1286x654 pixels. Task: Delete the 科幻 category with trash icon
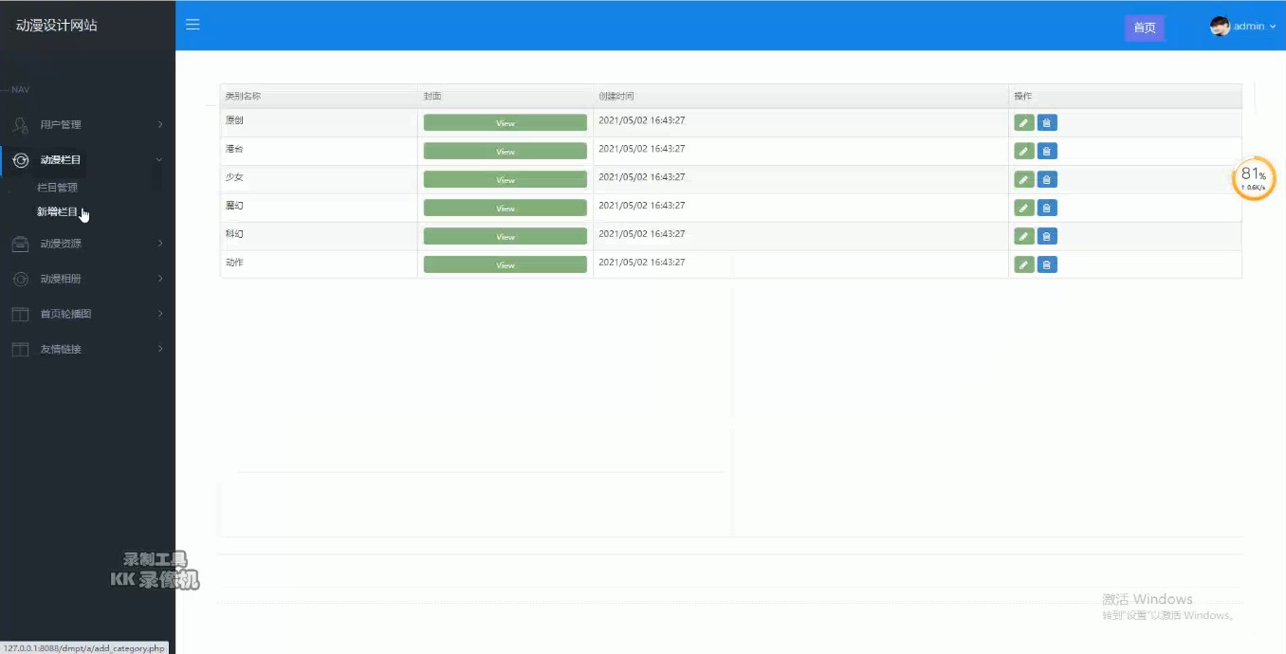pyautogui.click(x=1047, y=237)
